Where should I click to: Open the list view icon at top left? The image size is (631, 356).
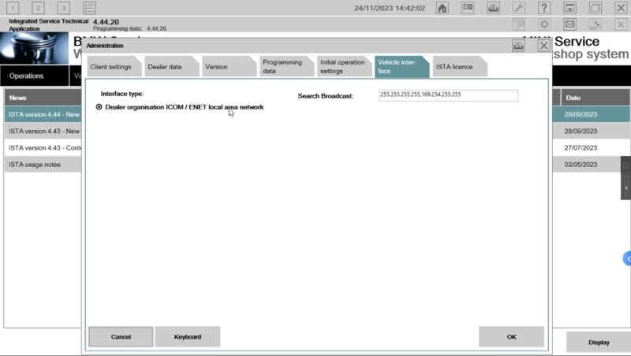tap(89, 8)
